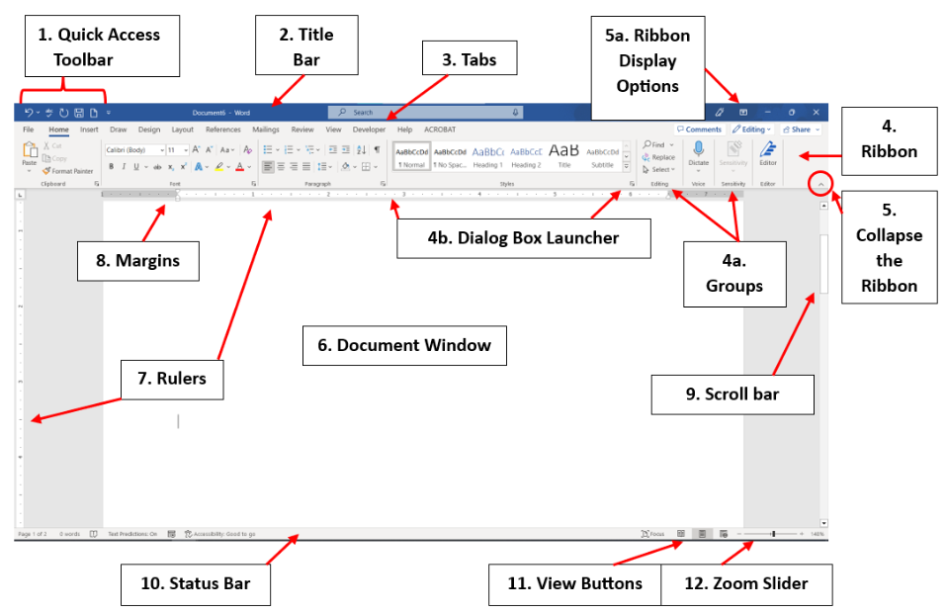Collapse the ribbon with the chevron

click(820, 184)
